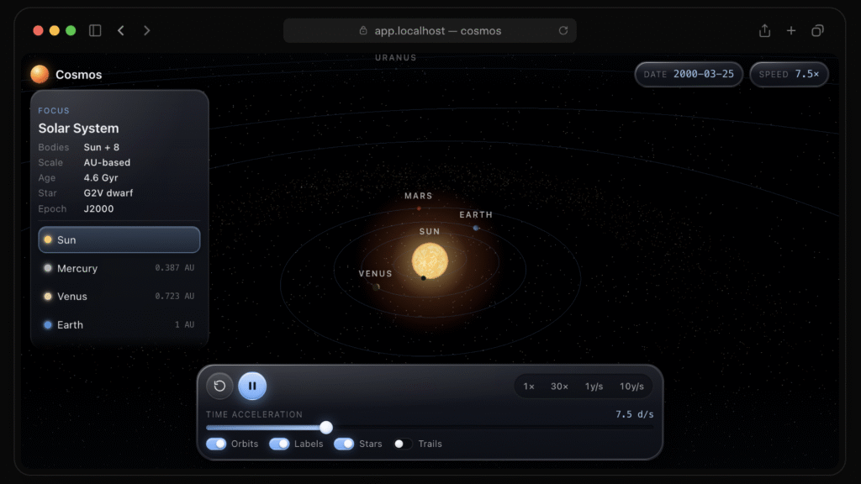Click the Mars planet dot in scene
The width and height of the screenshot is (861, 484).
click(x=419, y=208)
